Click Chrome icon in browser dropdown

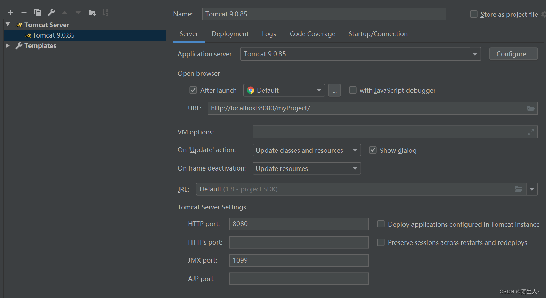(251, 91)
